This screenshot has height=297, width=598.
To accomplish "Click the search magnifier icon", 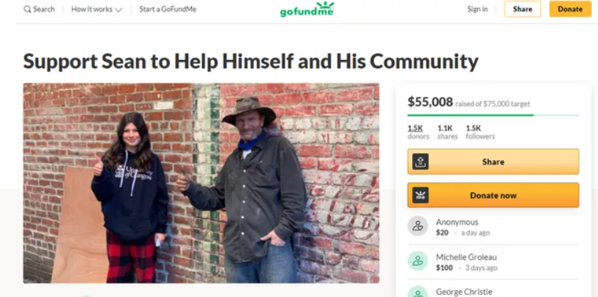I will click(27, 10).
